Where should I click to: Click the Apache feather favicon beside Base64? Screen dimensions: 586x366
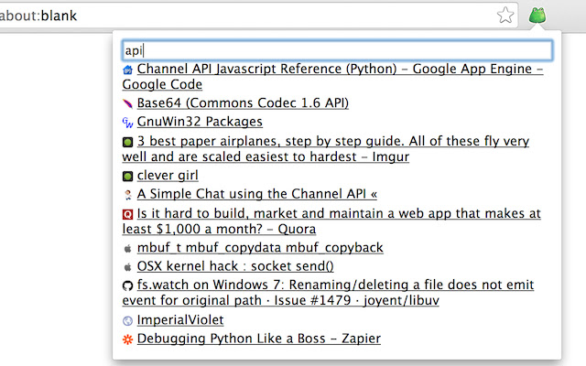127,103
